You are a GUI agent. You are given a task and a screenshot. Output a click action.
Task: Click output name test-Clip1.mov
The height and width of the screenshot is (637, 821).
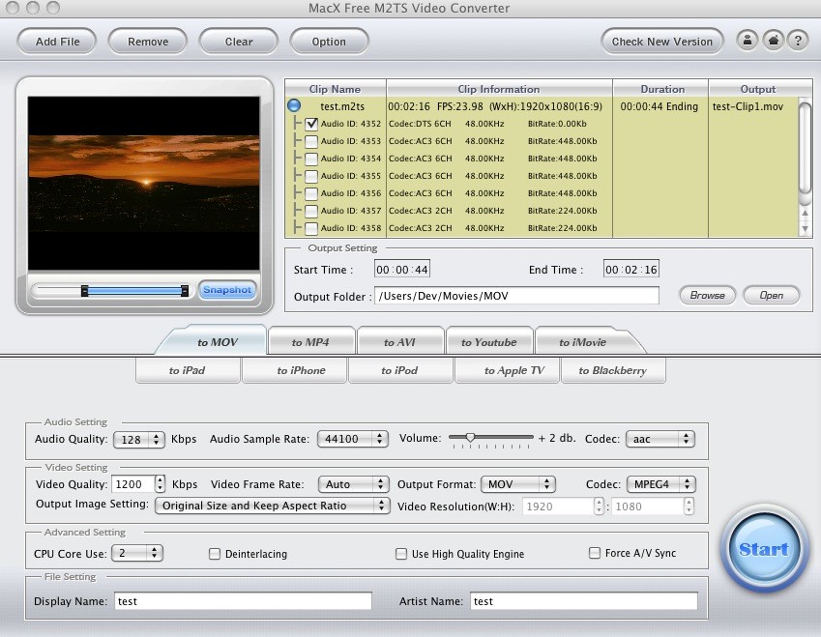point(748,106)
